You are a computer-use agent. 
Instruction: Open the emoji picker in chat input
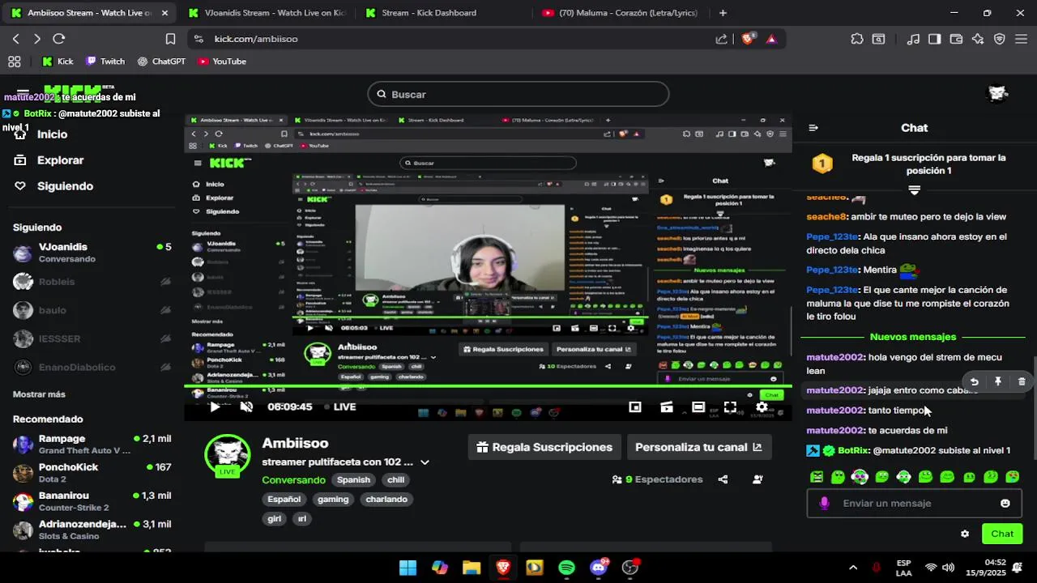[x=1005, y=503]
